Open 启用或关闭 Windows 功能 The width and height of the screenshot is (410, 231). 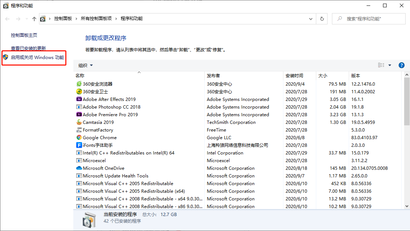tap(37, 58)
